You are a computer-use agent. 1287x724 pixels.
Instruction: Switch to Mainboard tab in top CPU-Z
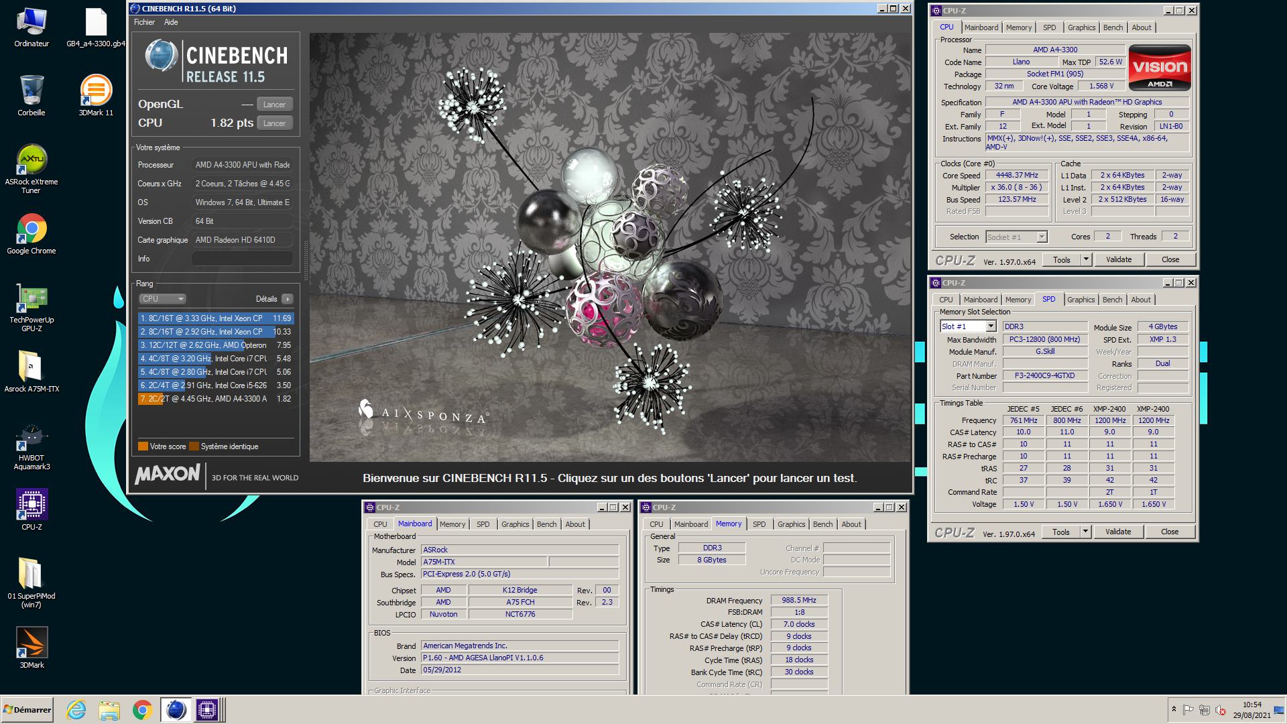point(981,27)
